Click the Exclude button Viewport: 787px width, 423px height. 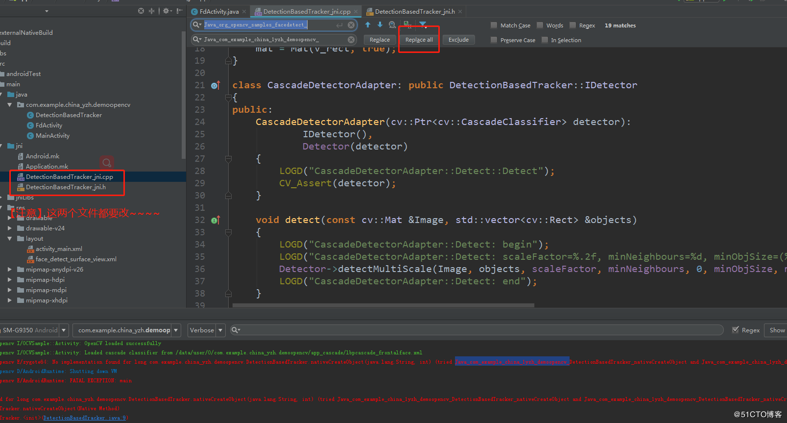[458, 40]
